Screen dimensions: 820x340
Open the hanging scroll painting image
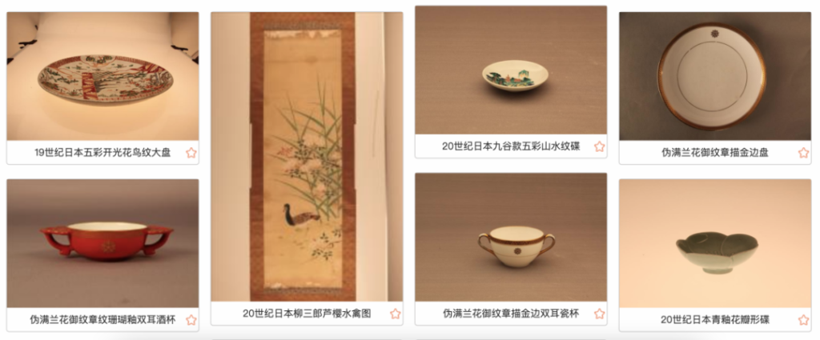click(x=307, y=157)
